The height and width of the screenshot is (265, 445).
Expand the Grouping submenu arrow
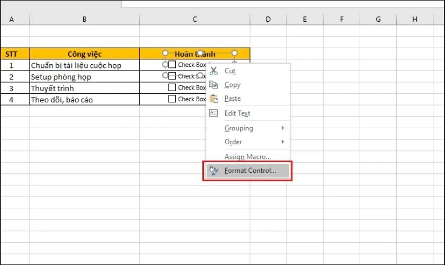click(x=283, y=128)
